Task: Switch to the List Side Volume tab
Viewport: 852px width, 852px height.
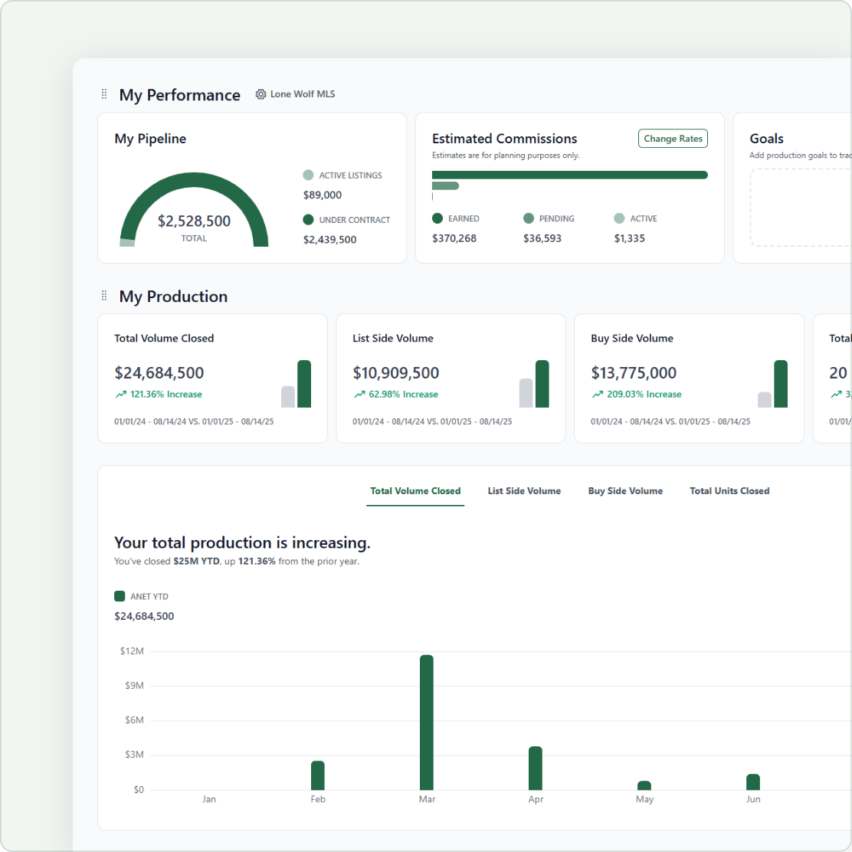Action: click(524, 490)
